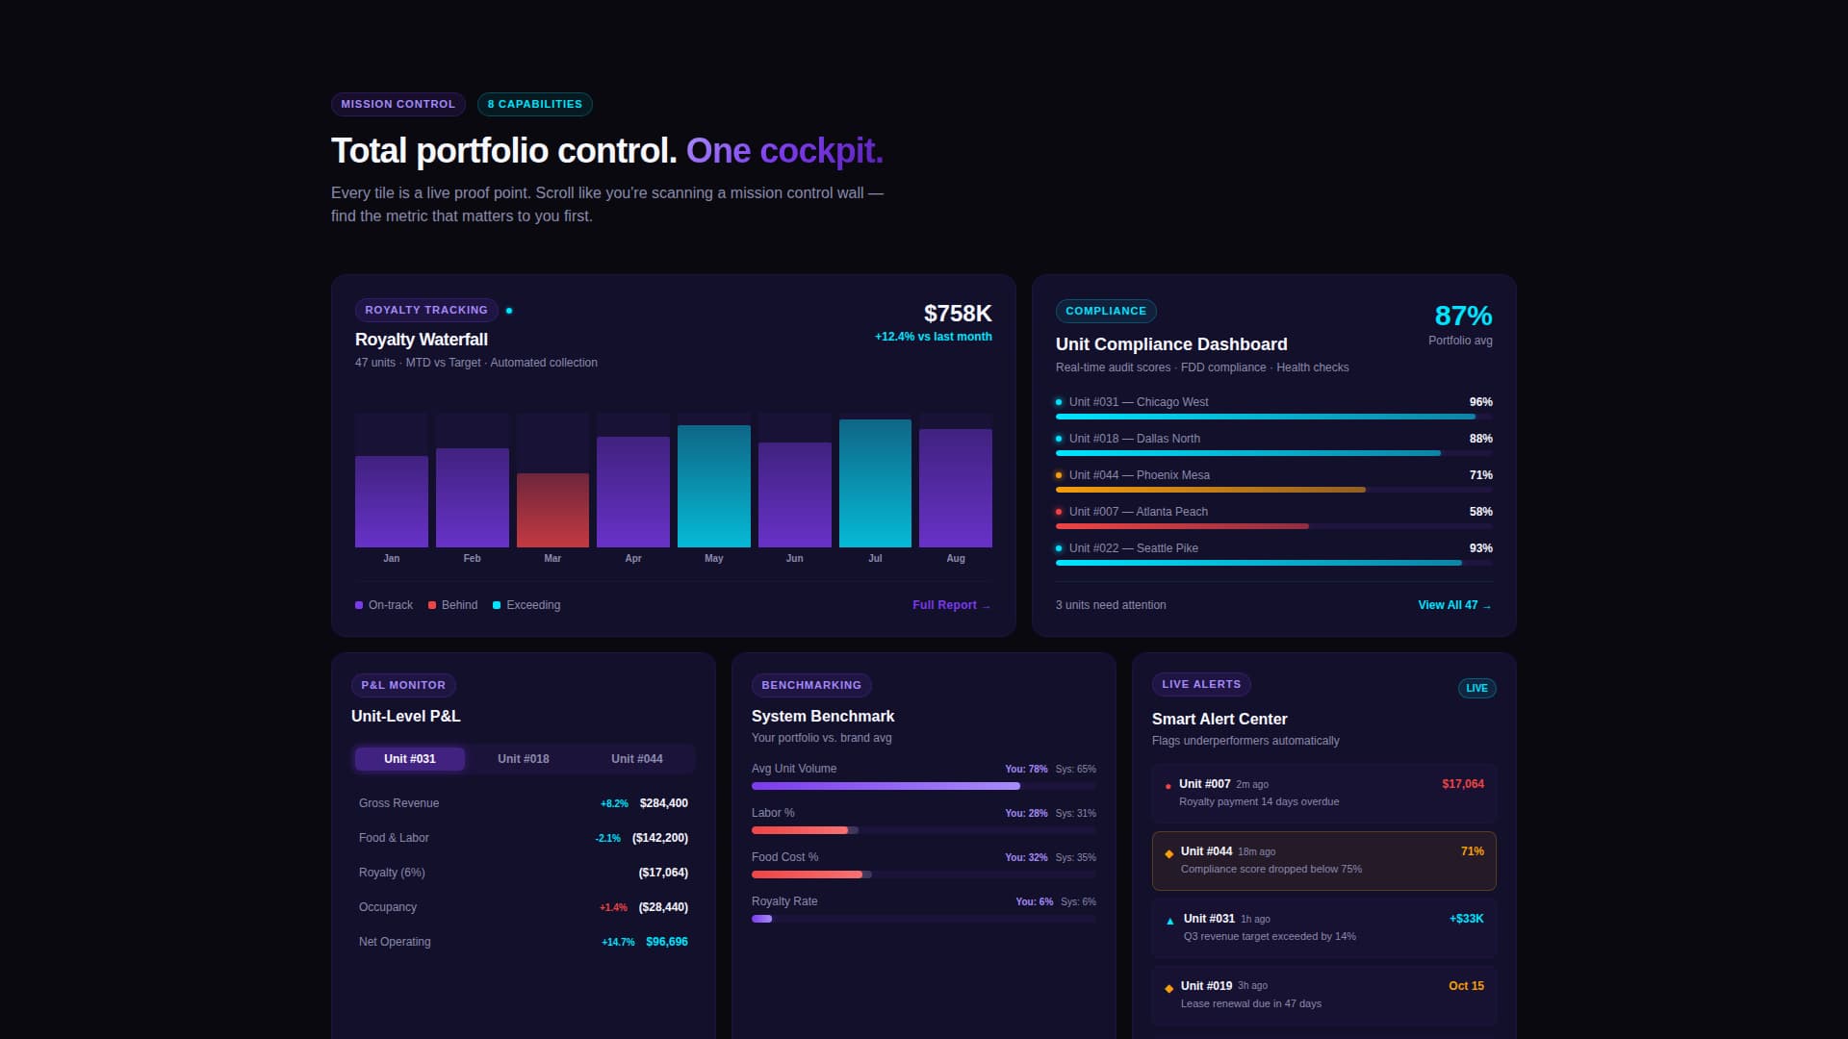Image resolution: width=1848 pixels, height=1039 pixels.
Task: Click the status dot for Unit #018 Dallas North
Action: 1059,439
